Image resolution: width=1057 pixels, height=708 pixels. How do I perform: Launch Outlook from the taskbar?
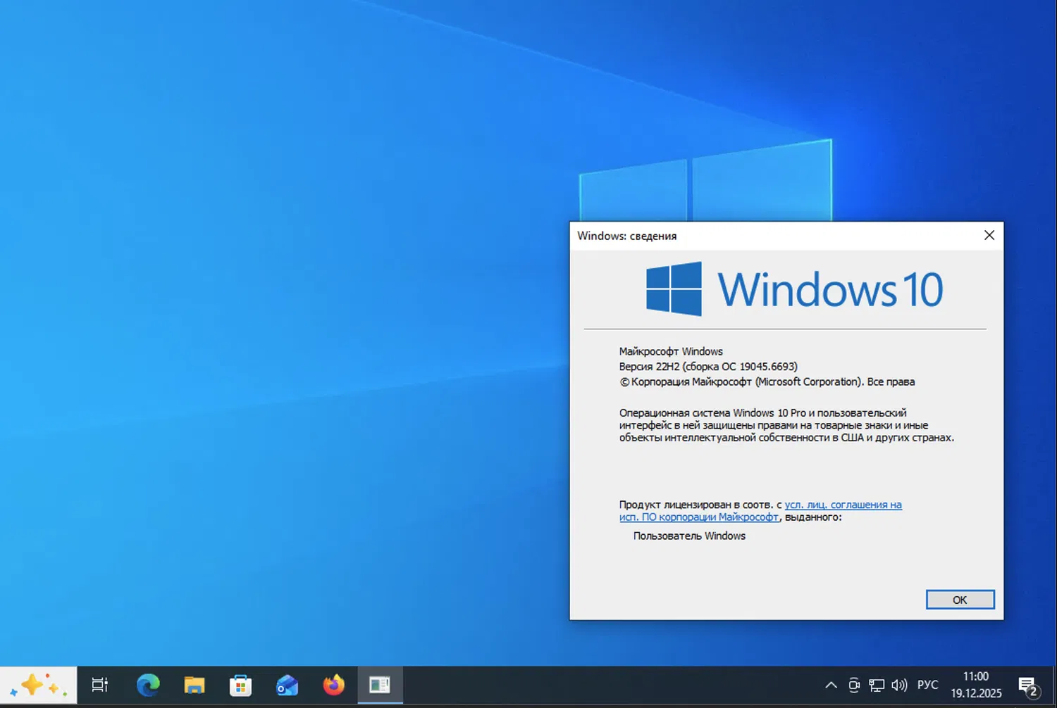287,685
